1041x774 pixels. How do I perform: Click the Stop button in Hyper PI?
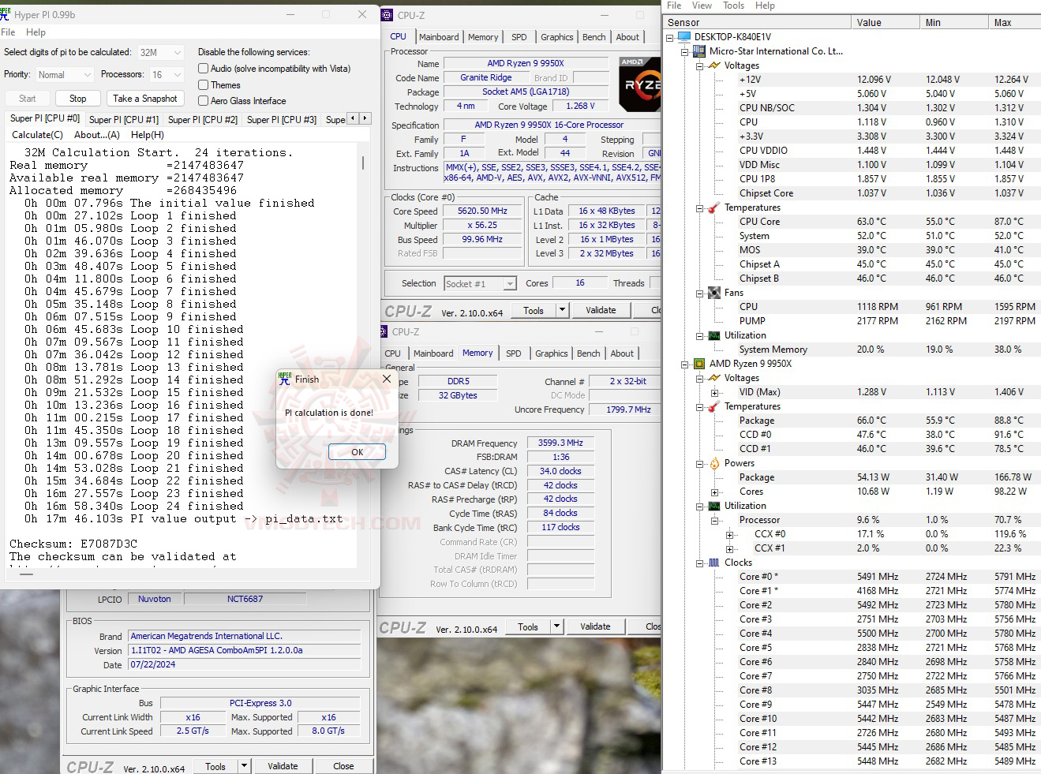tap(77, 99)
